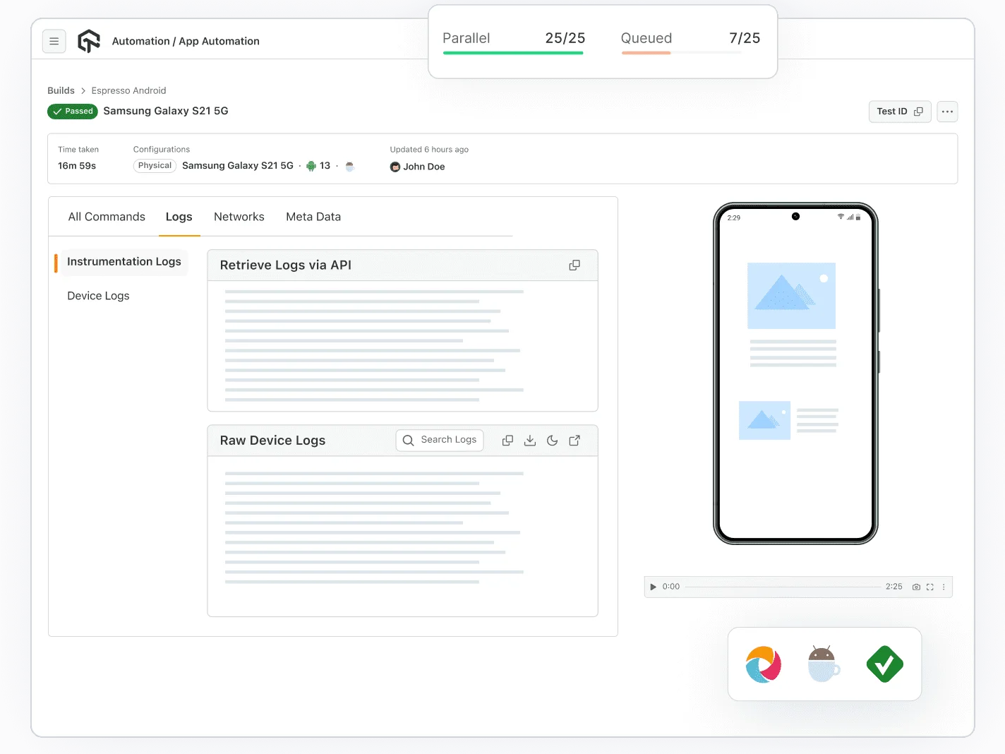Open the Meta Data tab

pos(313,217)
